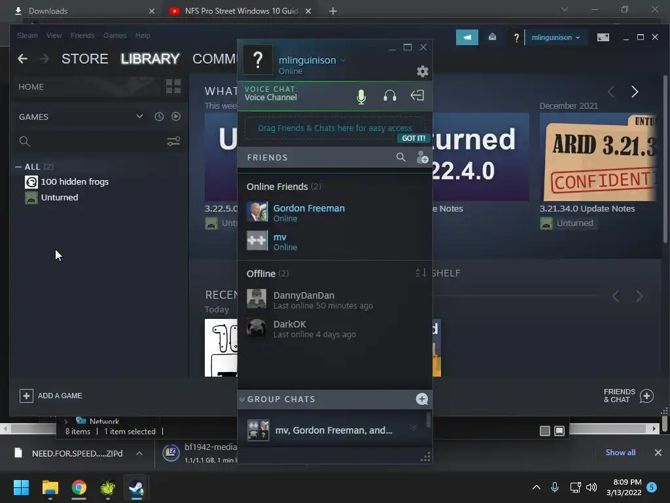Open Steam inbox envelope icon

[x=492, y=37]
